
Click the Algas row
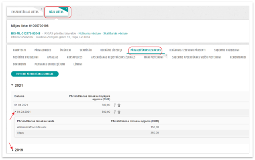tap(132, 133)
